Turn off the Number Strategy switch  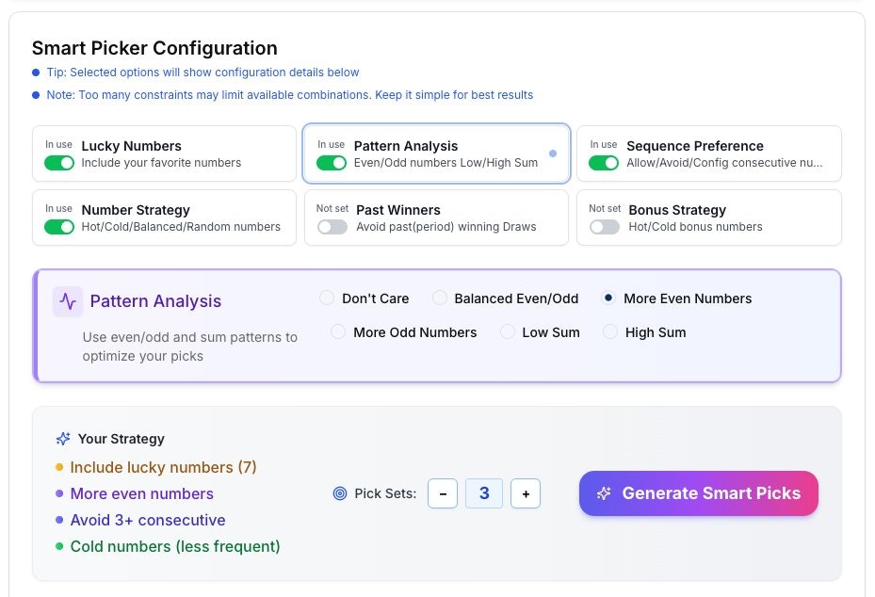click(59, 227)
